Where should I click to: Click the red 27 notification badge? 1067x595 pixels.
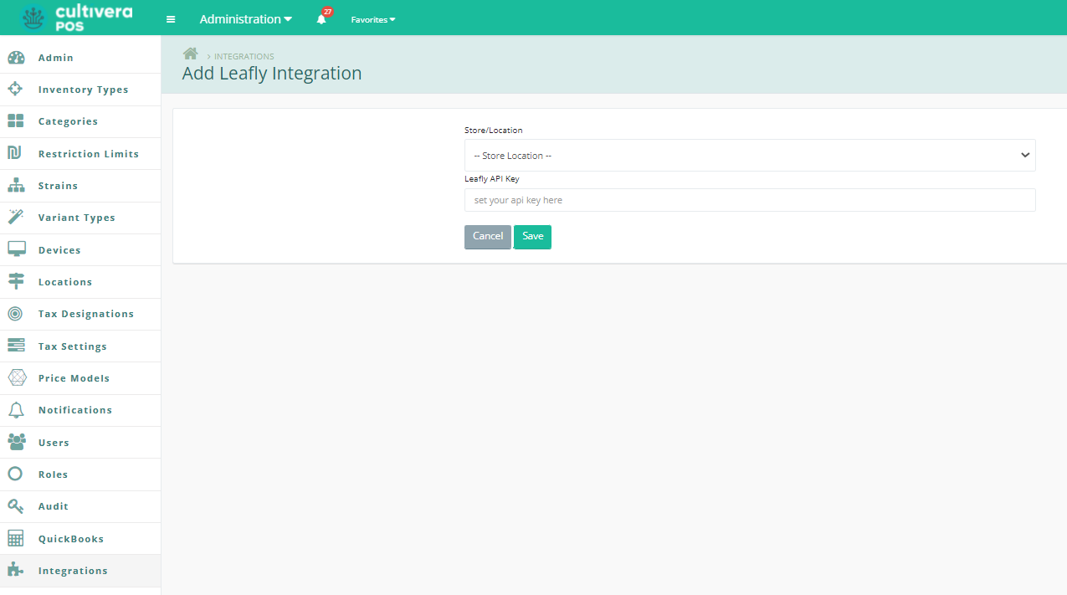pos(328,12)
